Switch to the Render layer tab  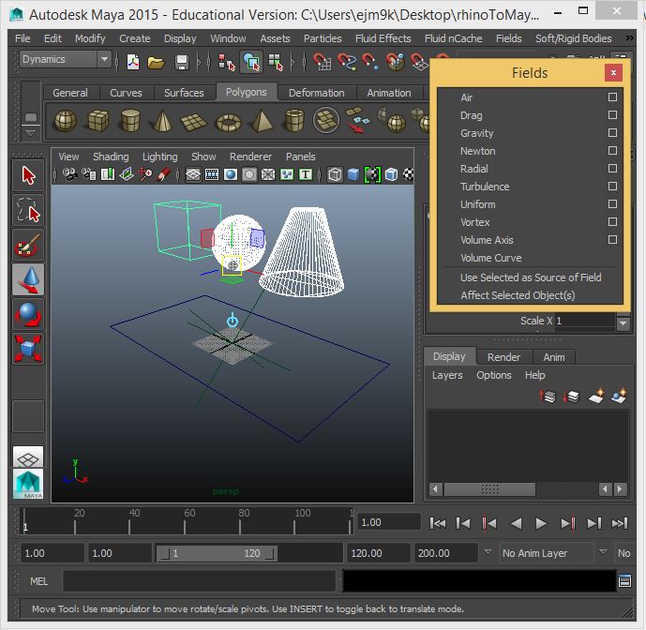(x=503, y=357)
